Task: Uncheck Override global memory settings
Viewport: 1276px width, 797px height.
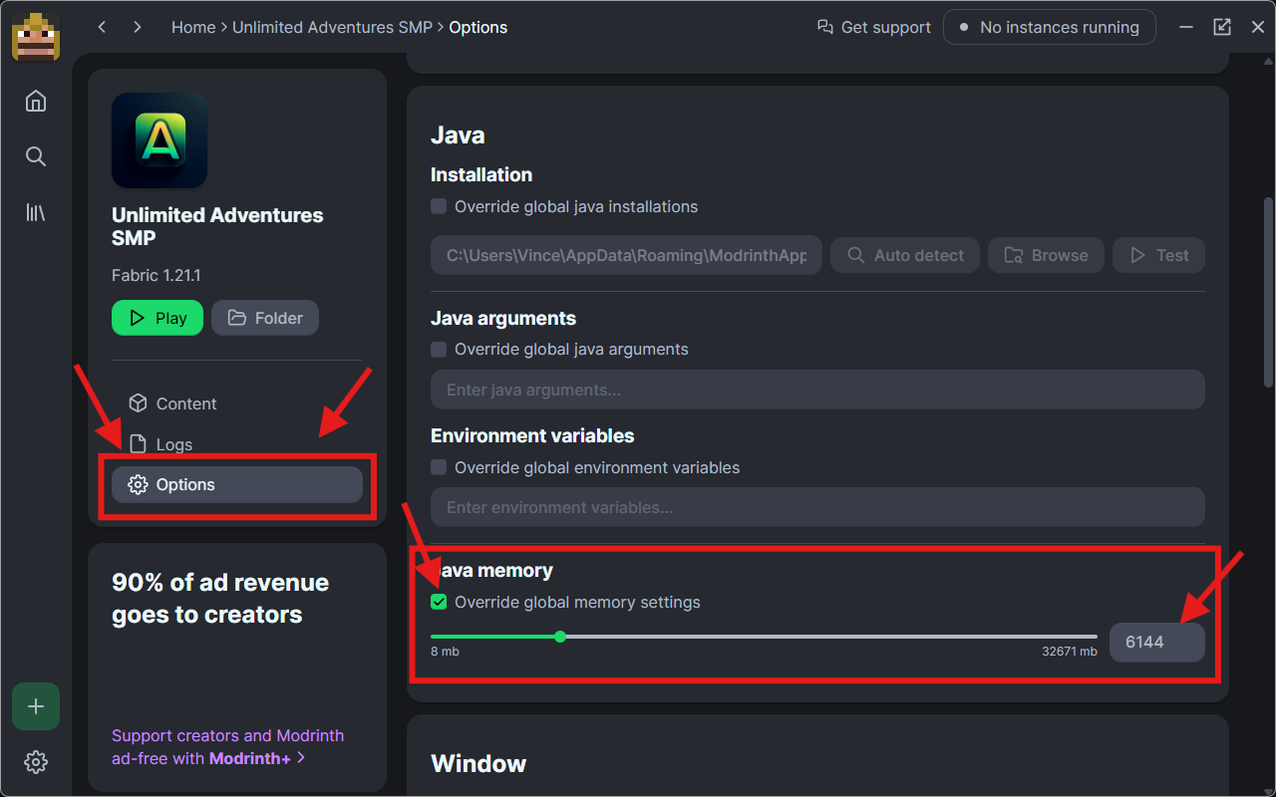Action: [x=439, y=602]
